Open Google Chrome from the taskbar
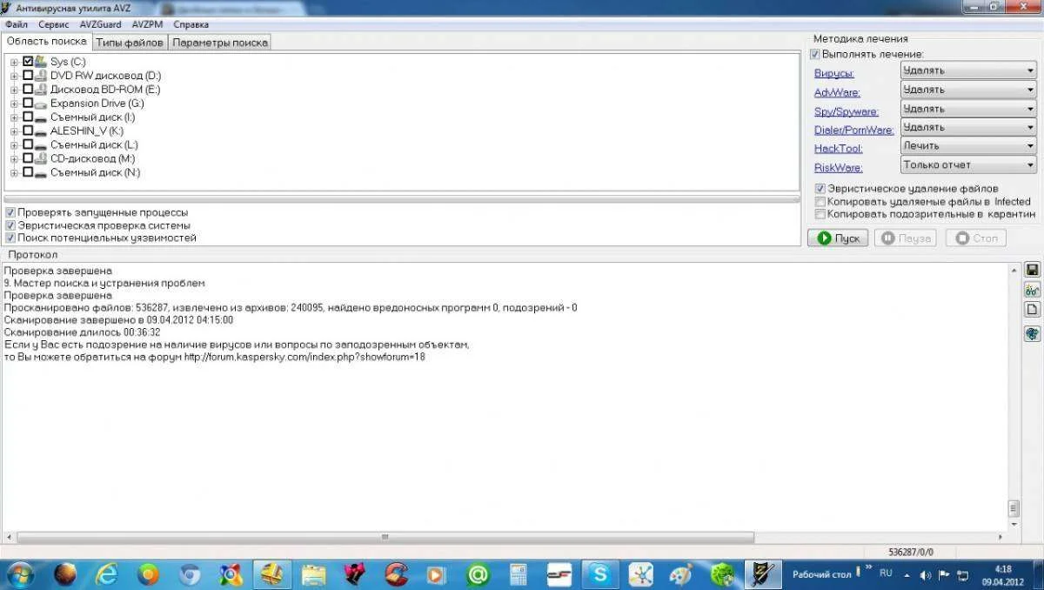 click(190, 574)
